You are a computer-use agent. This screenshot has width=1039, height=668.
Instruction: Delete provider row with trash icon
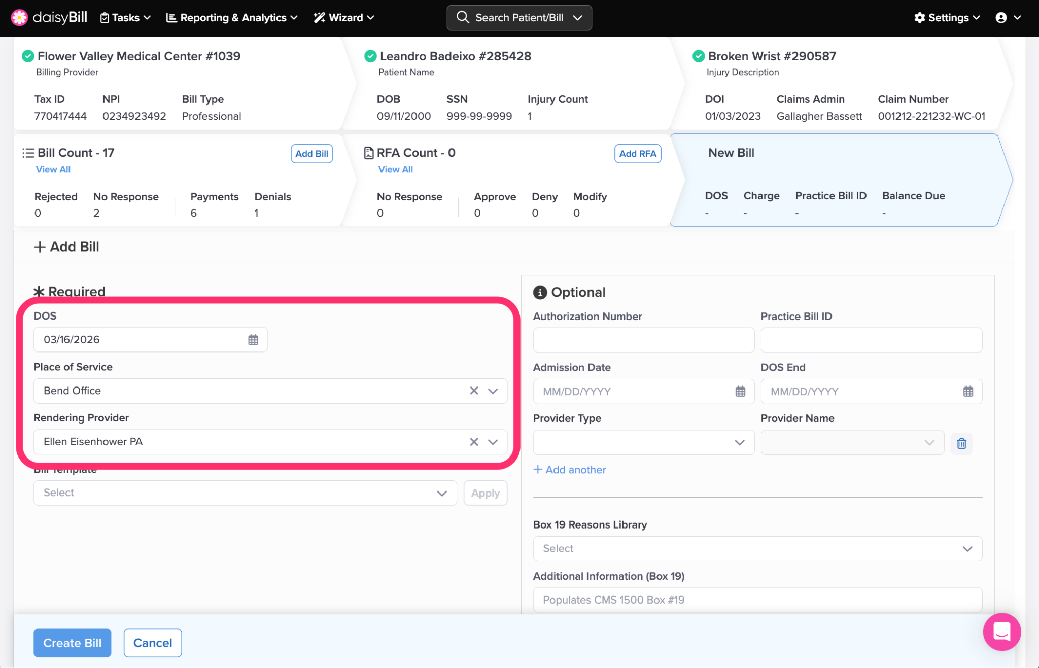(961, 443)
